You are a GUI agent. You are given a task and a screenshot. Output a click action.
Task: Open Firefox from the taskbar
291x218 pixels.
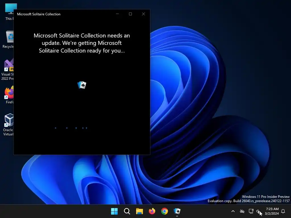(x=152, y=211)
